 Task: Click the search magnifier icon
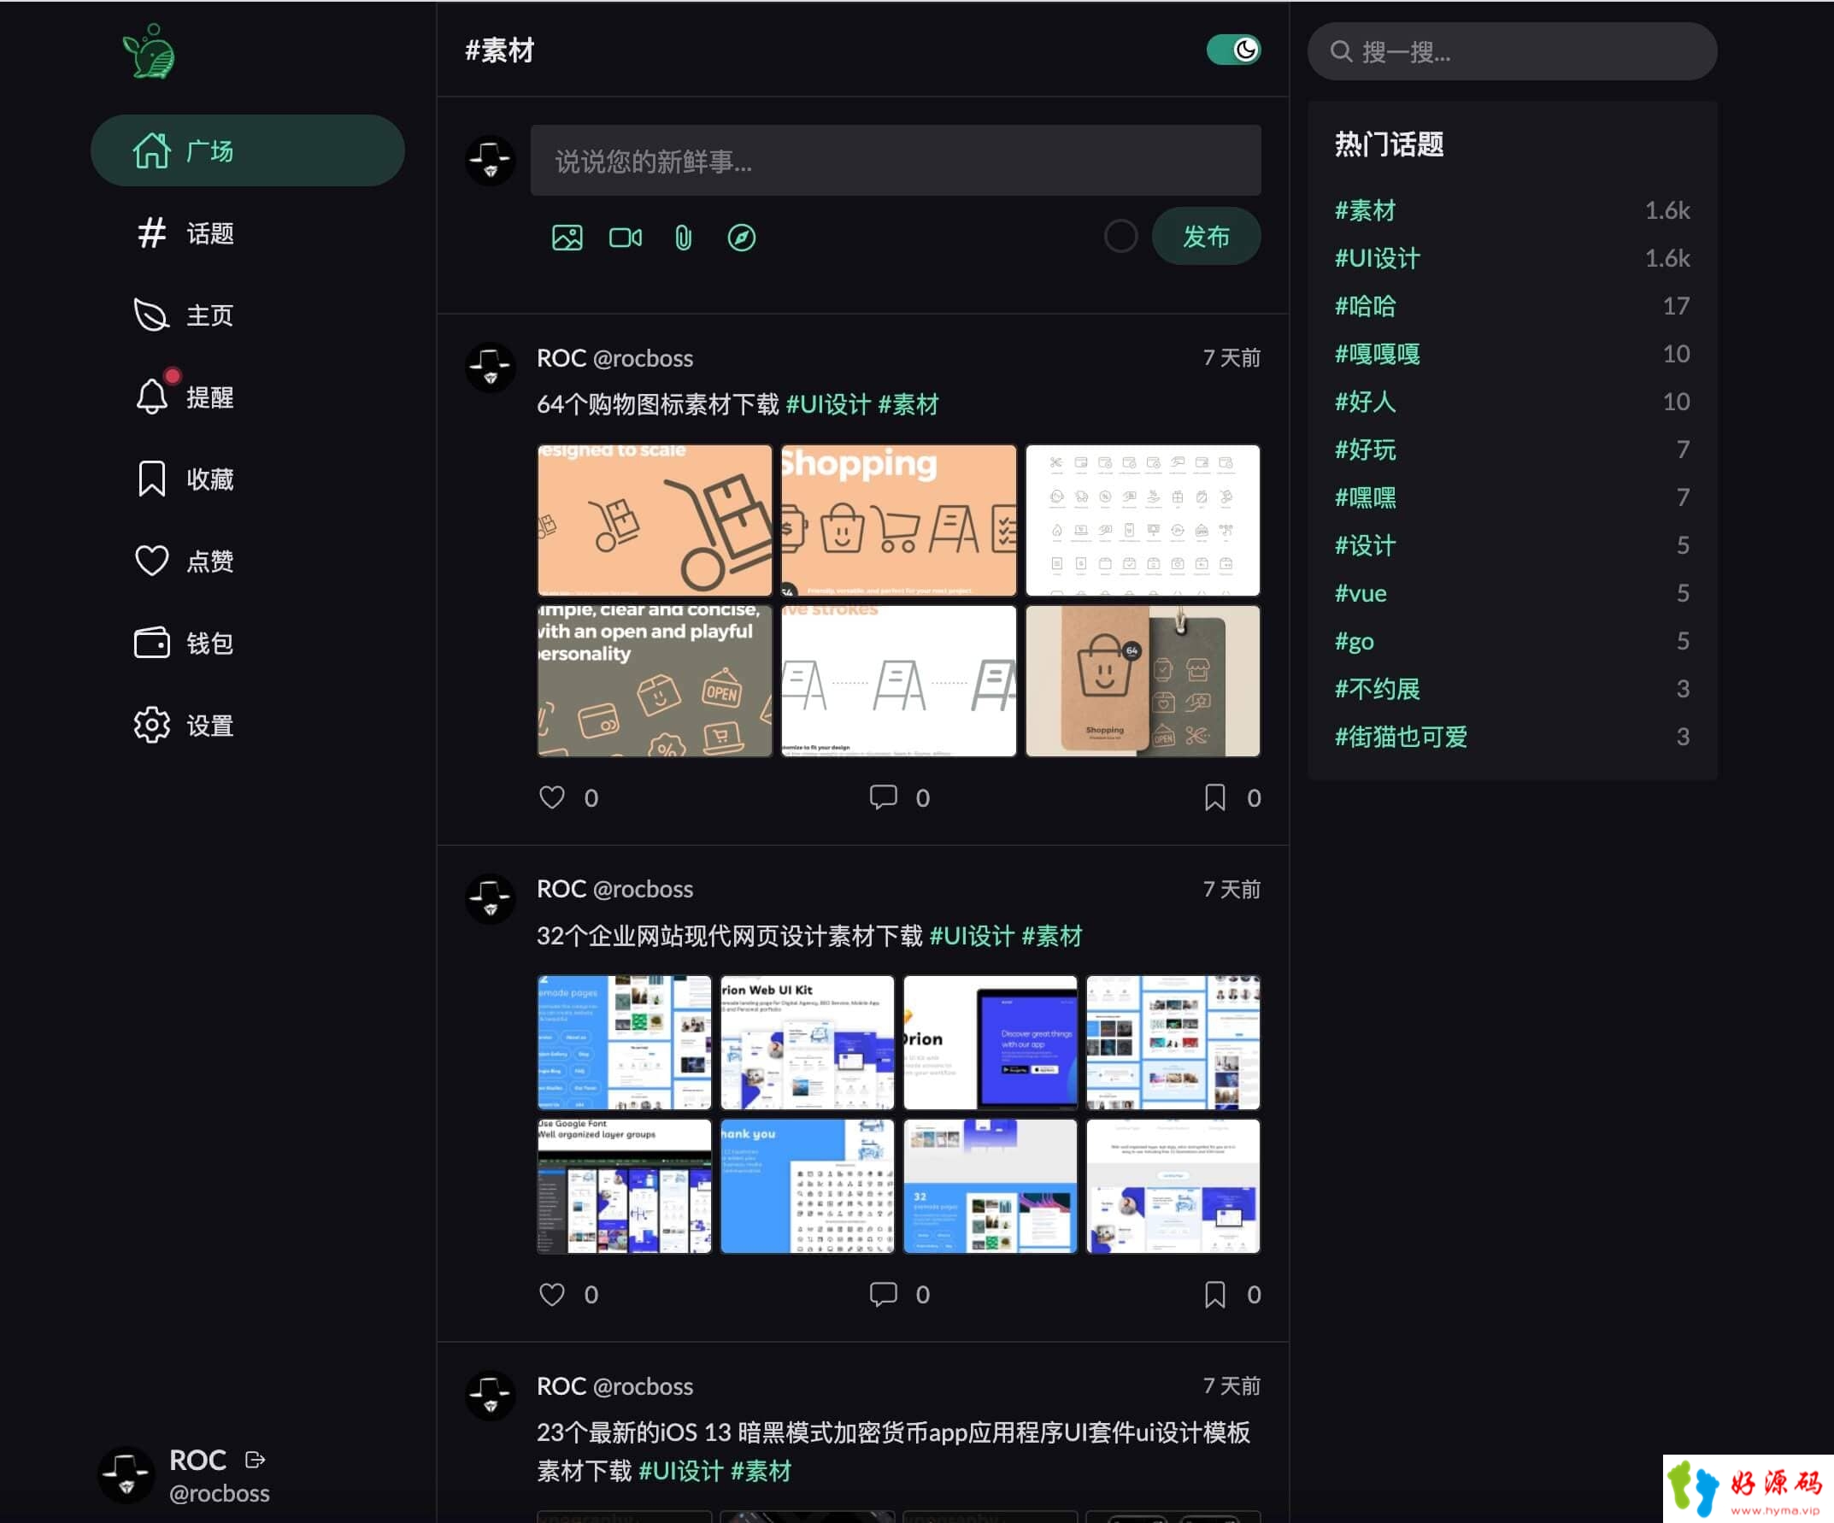click(1341, 51)
